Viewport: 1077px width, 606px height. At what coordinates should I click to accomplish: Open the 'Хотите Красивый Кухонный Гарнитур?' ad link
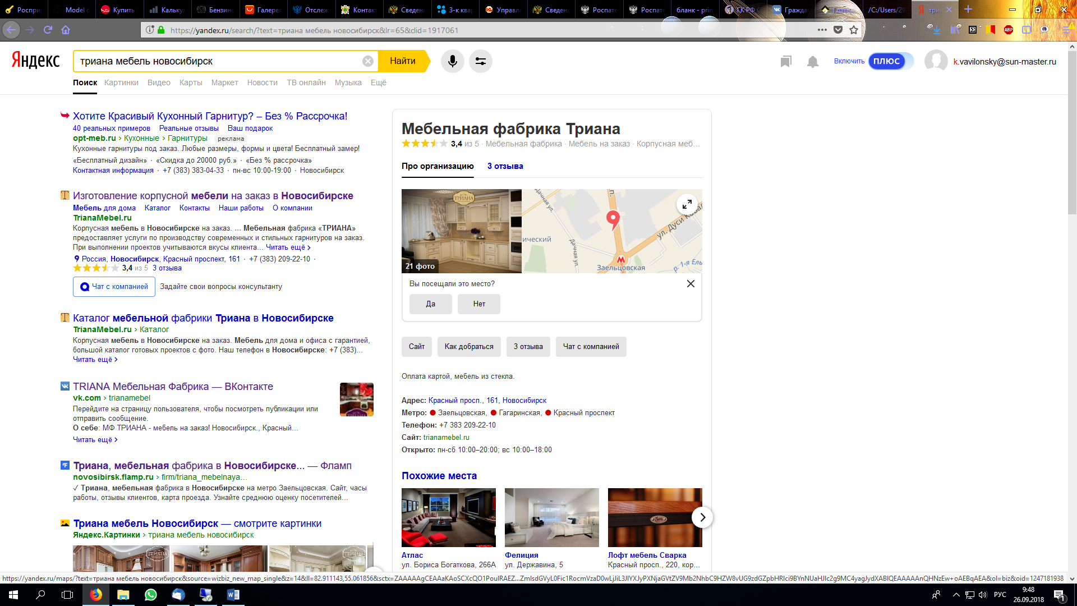(x=210, y=116)
